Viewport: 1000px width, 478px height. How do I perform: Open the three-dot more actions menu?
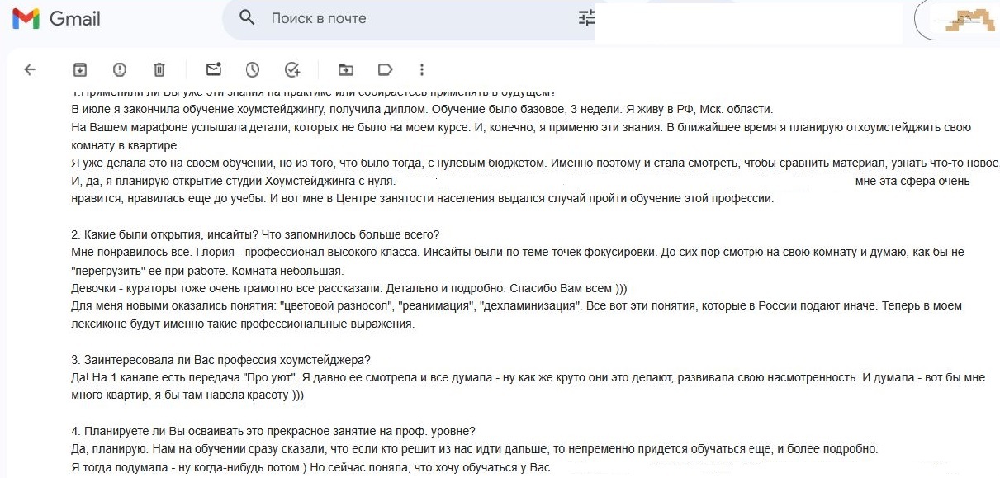tap(424, 70)
